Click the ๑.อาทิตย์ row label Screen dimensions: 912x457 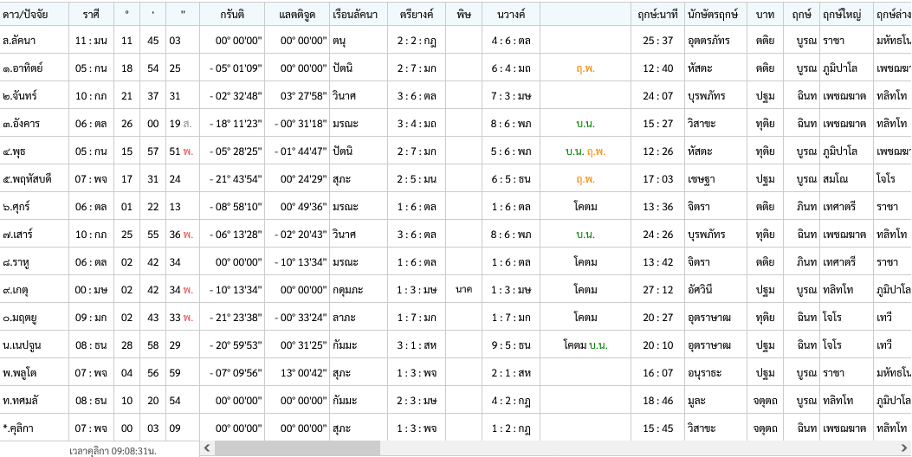tap(23, 68)
